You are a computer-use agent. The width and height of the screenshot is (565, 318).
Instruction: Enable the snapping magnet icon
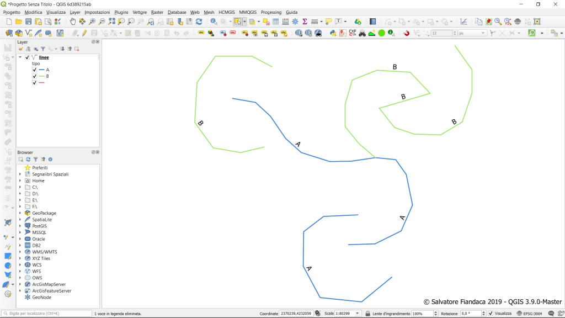(407, 33)
